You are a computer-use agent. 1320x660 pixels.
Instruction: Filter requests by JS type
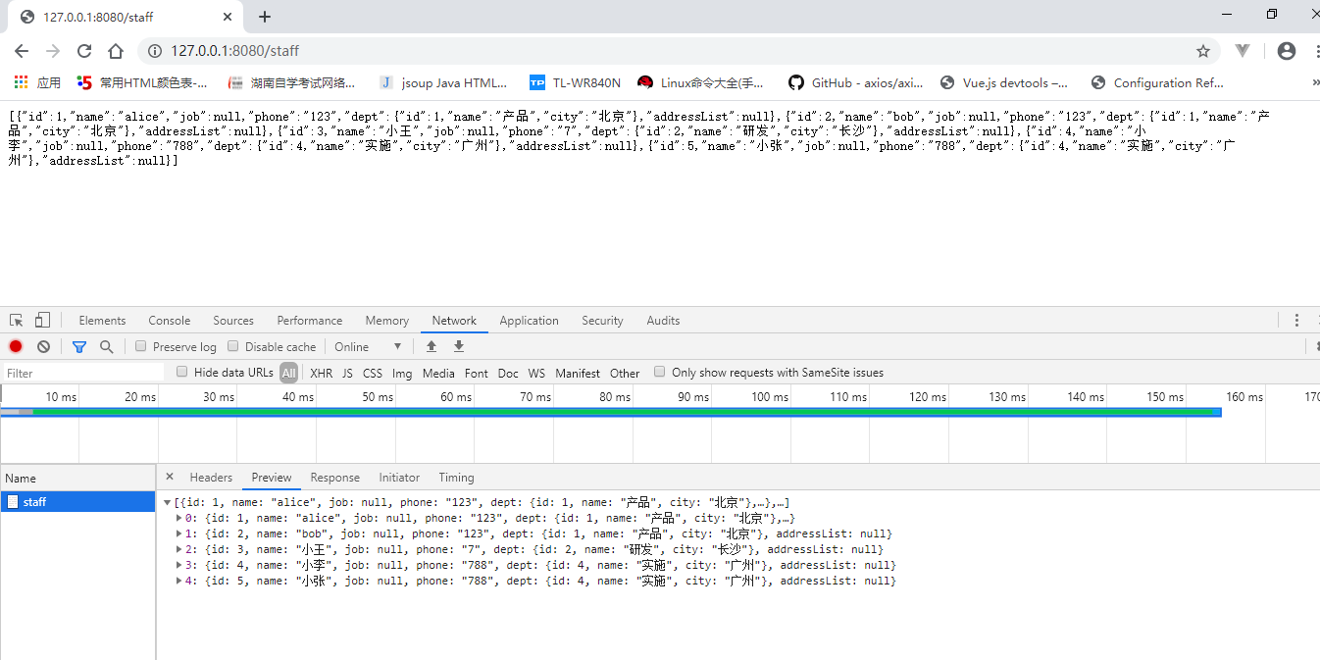pyautogui.click(x=347, y=373)
